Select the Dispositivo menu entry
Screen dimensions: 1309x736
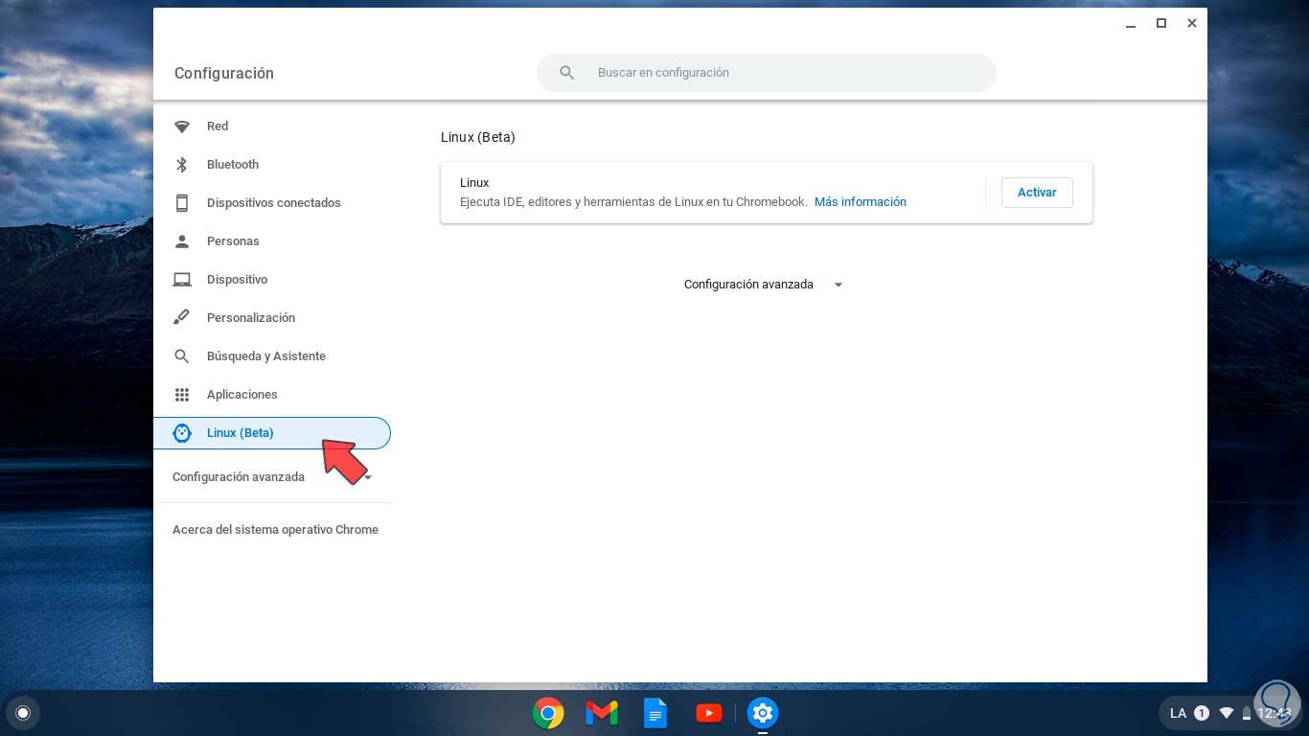pos(272,280)
